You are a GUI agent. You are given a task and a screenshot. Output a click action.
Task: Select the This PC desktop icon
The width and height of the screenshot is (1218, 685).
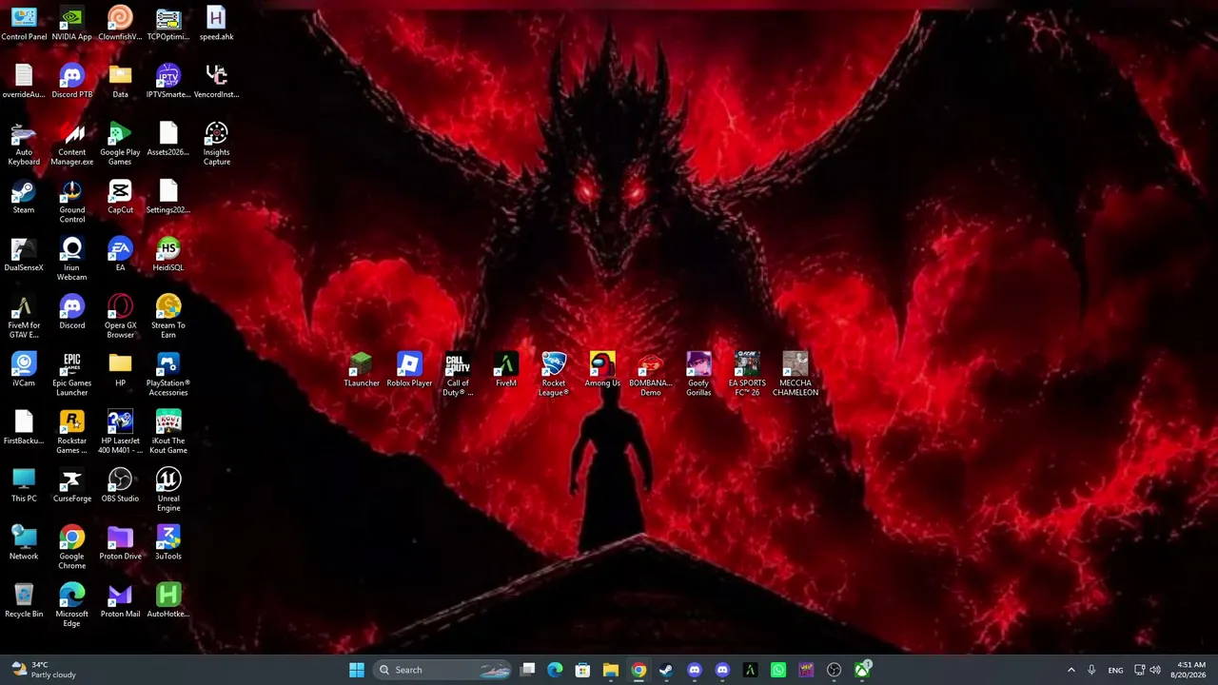[x=24, y=486]
